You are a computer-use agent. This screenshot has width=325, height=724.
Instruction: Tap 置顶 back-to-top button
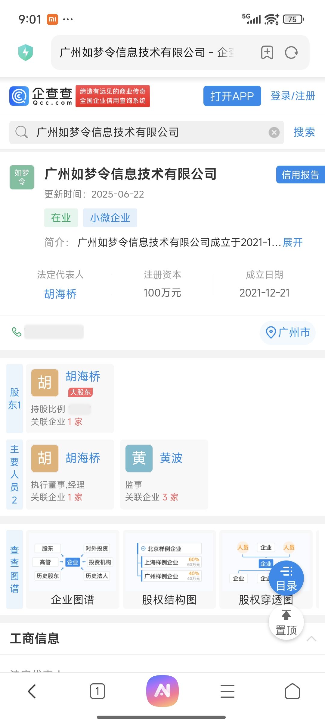[x=286, y=622]
